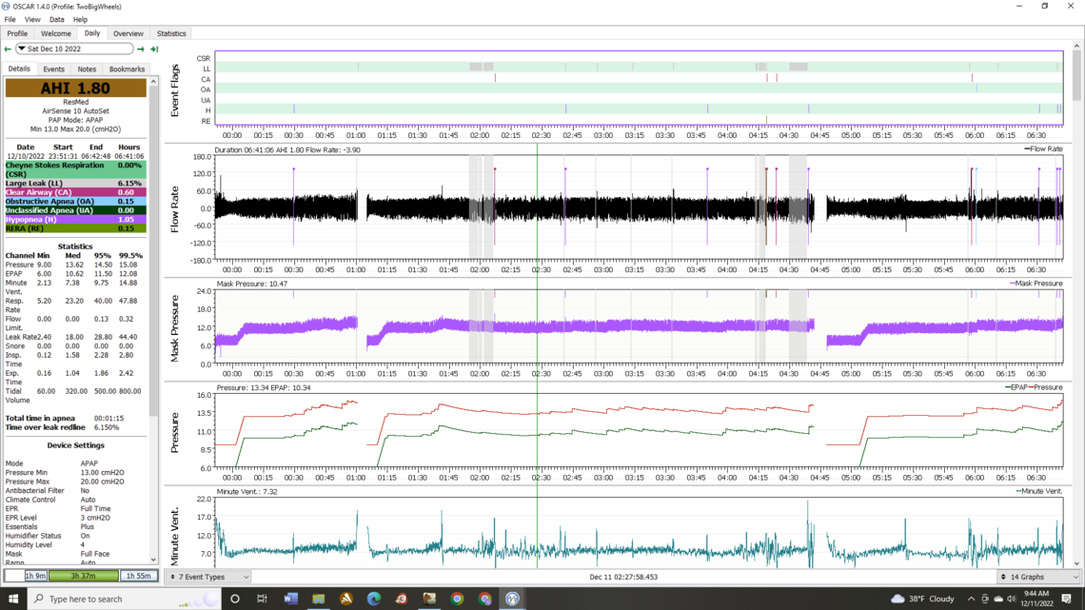Open the 7 Event Types dropdown
The width and height of the screenshot is (1085, 610).
208,577
